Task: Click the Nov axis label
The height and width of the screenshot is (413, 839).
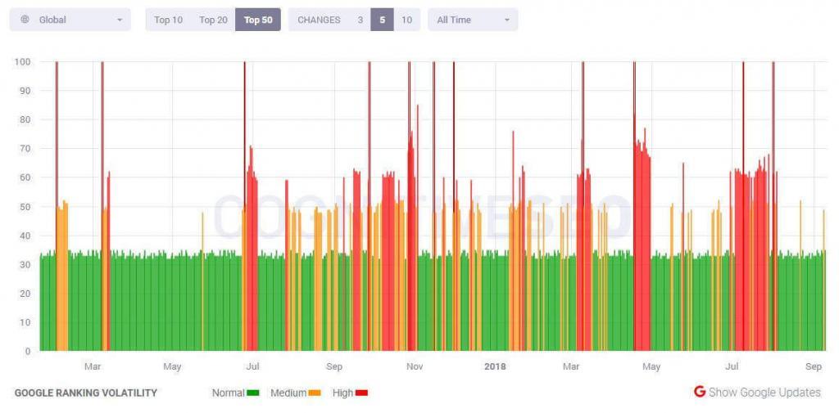Action: (x=415, y=366)
